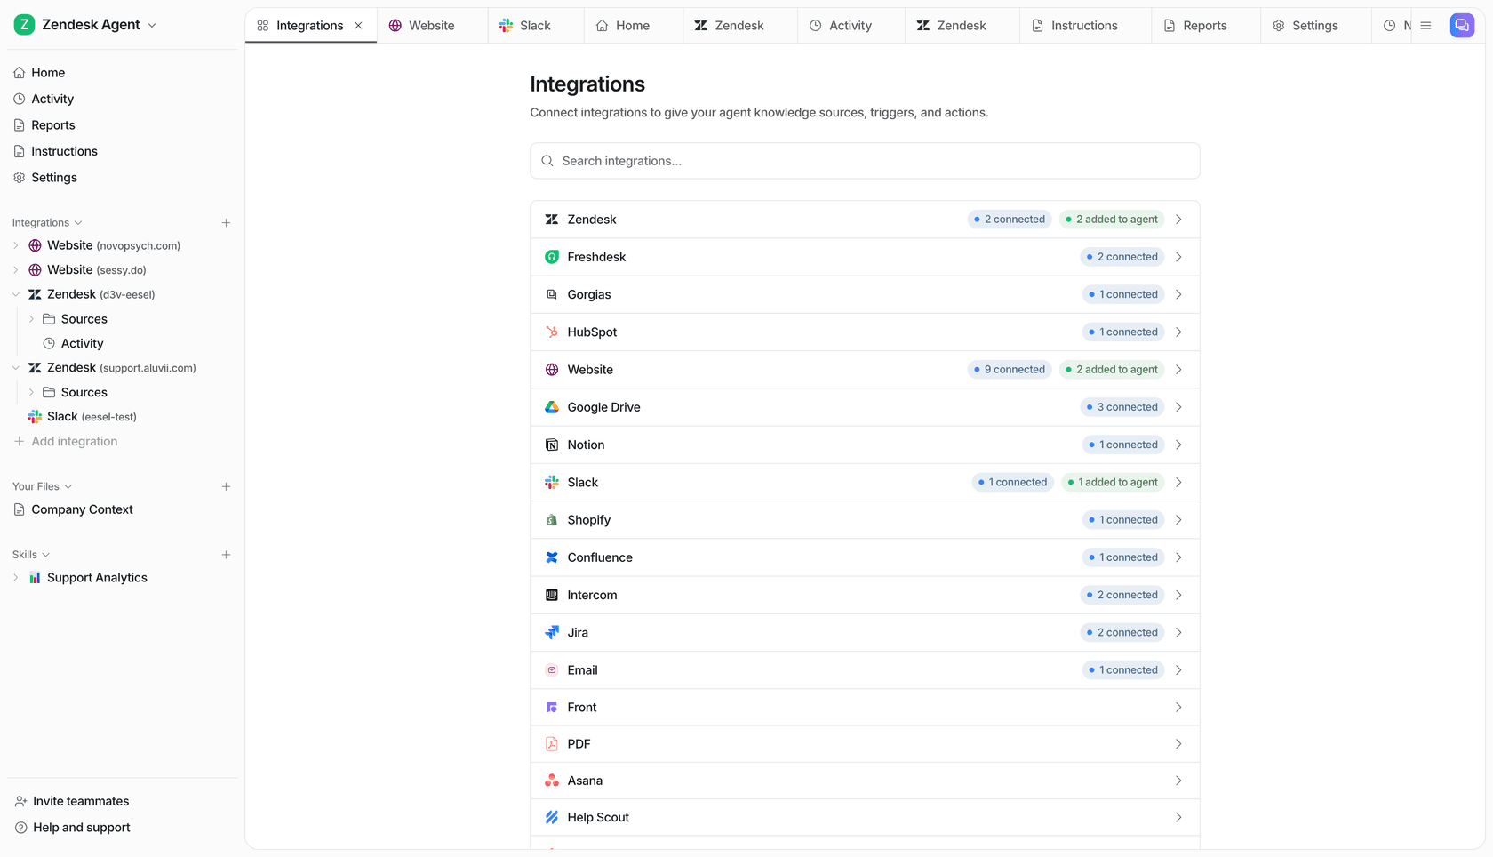Click plus icon next to Skills section
Viewport: 1493px width, 857px height.
[x=226, y=555]
